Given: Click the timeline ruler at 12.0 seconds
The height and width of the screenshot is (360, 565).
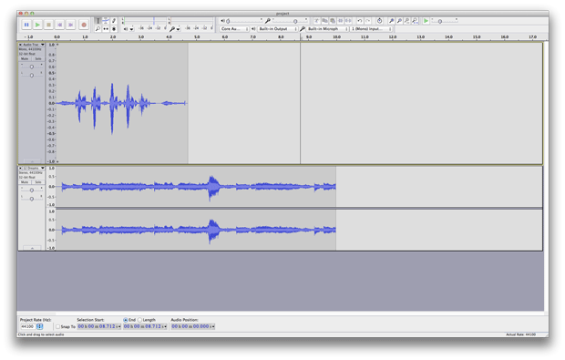Looking at the screenshot, I should point(393,36).
